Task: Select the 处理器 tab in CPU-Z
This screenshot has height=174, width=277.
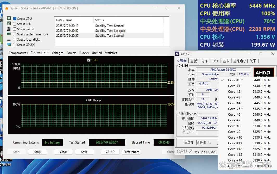Action: tap(182, 61)
